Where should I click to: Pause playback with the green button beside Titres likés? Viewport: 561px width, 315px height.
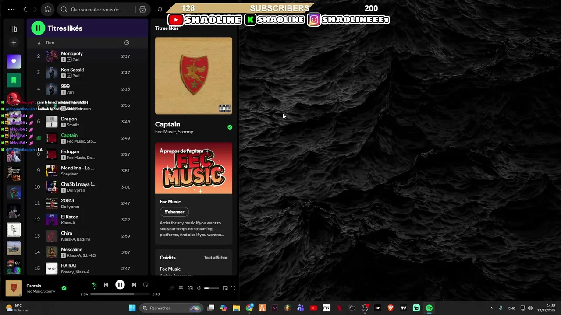pos(38,28)
